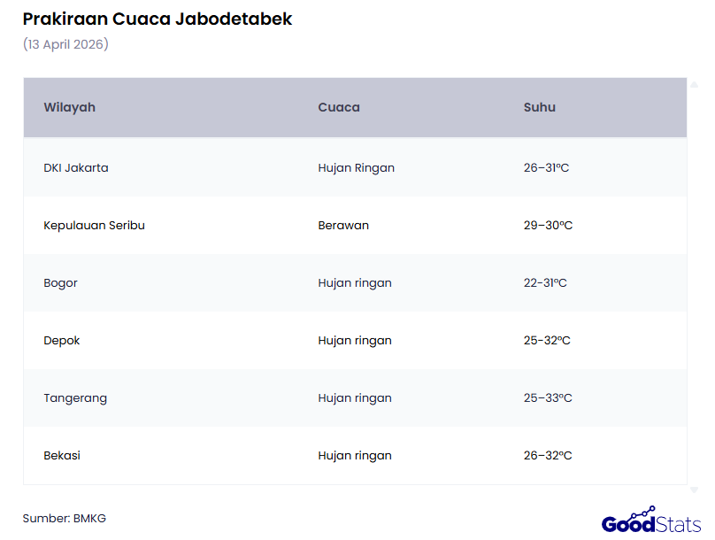This screenshot has height=540, width=715.
Task: Click the Bekasi region cell
Action: [62, 456]
